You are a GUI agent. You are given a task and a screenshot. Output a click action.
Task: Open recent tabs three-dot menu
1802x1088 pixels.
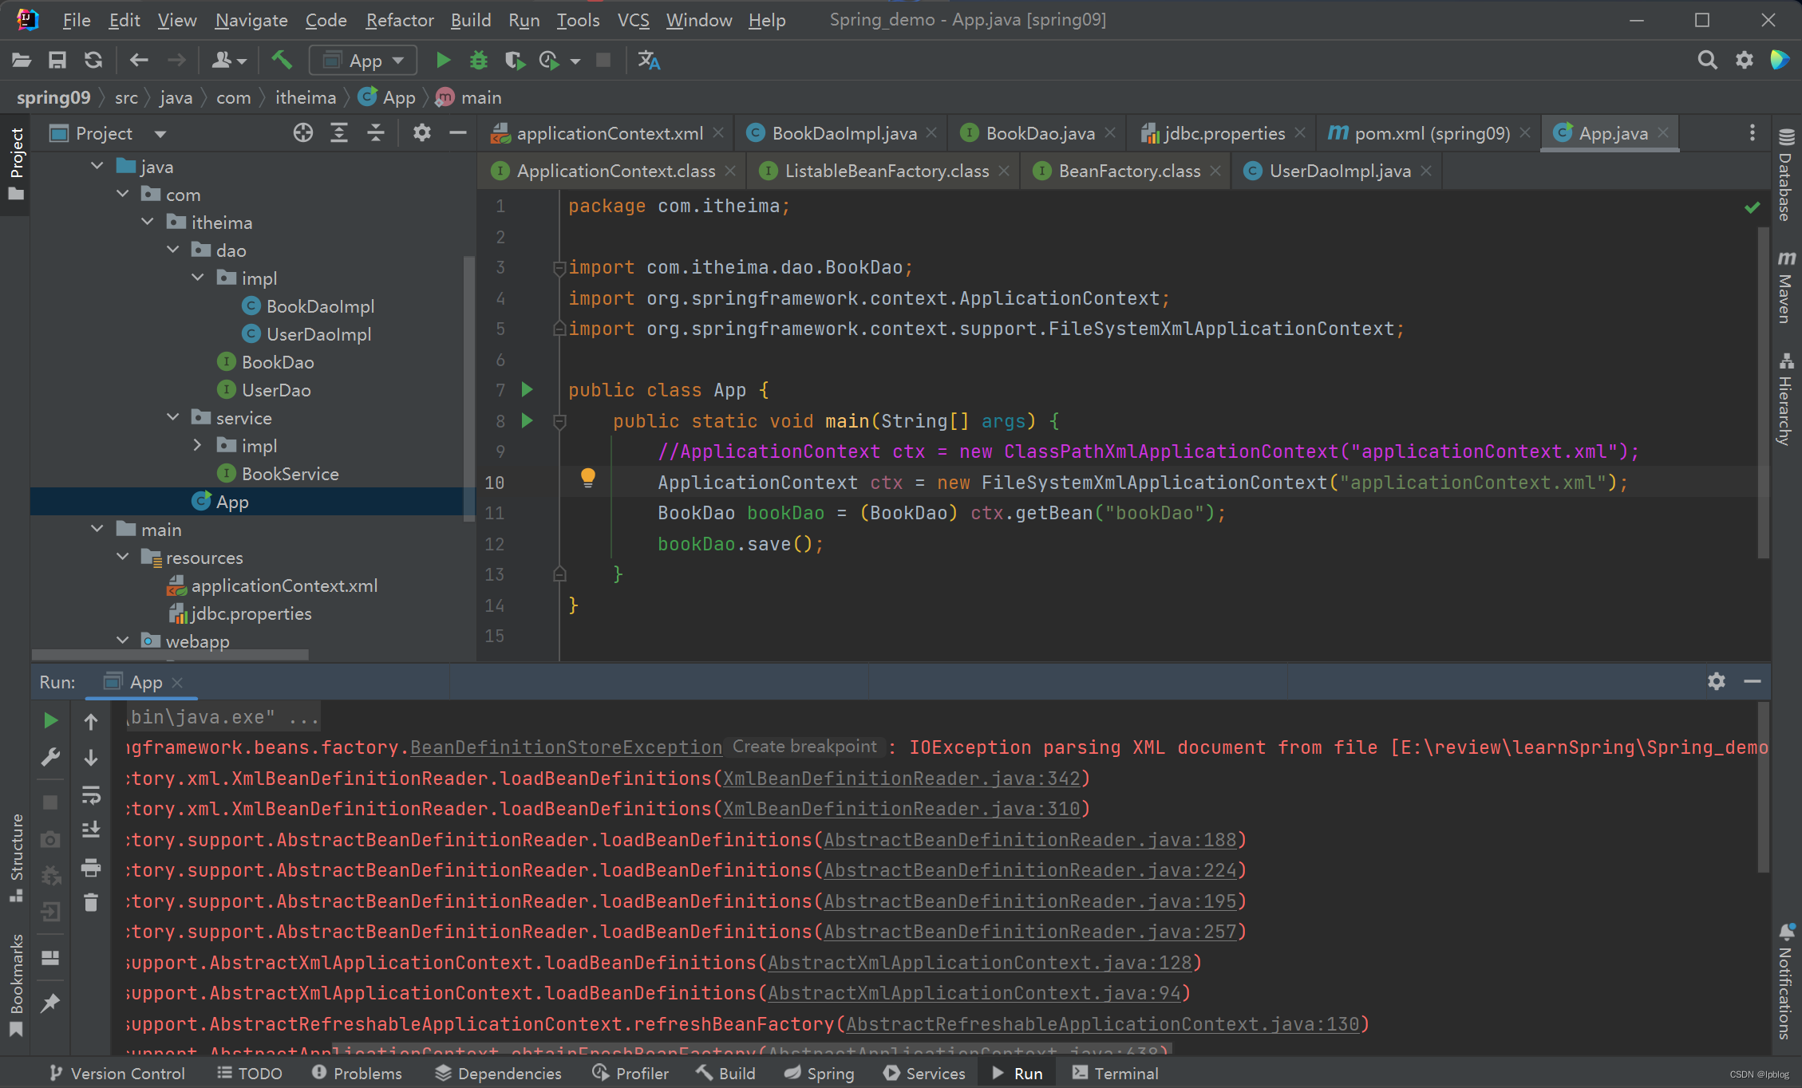1753,133
